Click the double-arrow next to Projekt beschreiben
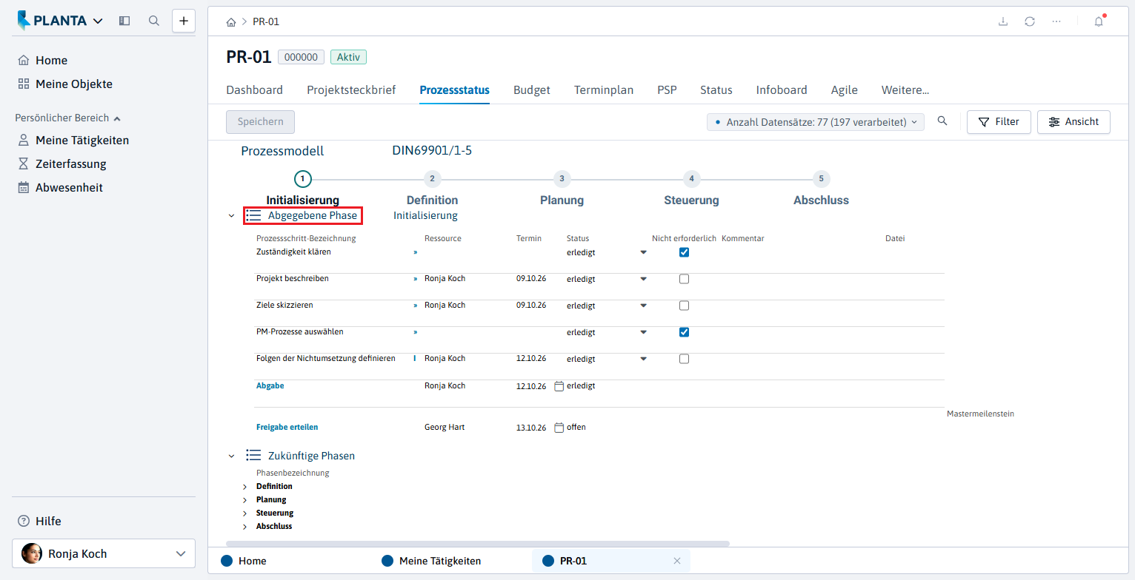 click(x=415, y=280)
